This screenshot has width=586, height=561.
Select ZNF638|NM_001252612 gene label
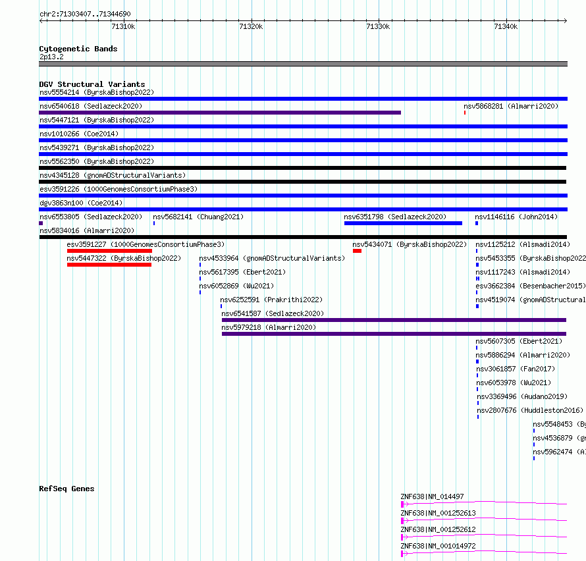coord(438,529)
